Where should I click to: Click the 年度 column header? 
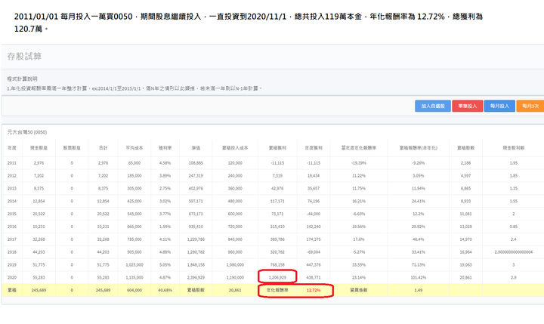(x=12, y=148)
